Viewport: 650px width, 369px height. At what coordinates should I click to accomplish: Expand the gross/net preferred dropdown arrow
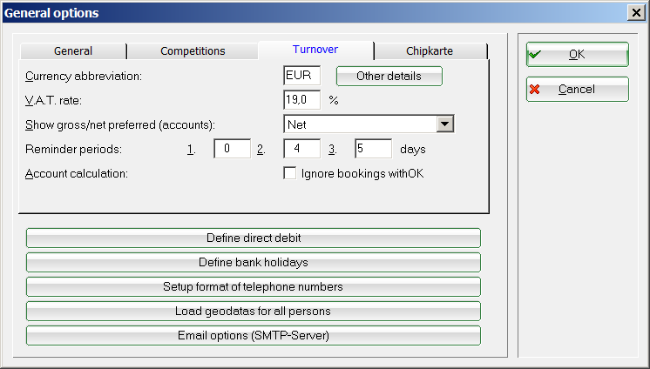445,124
